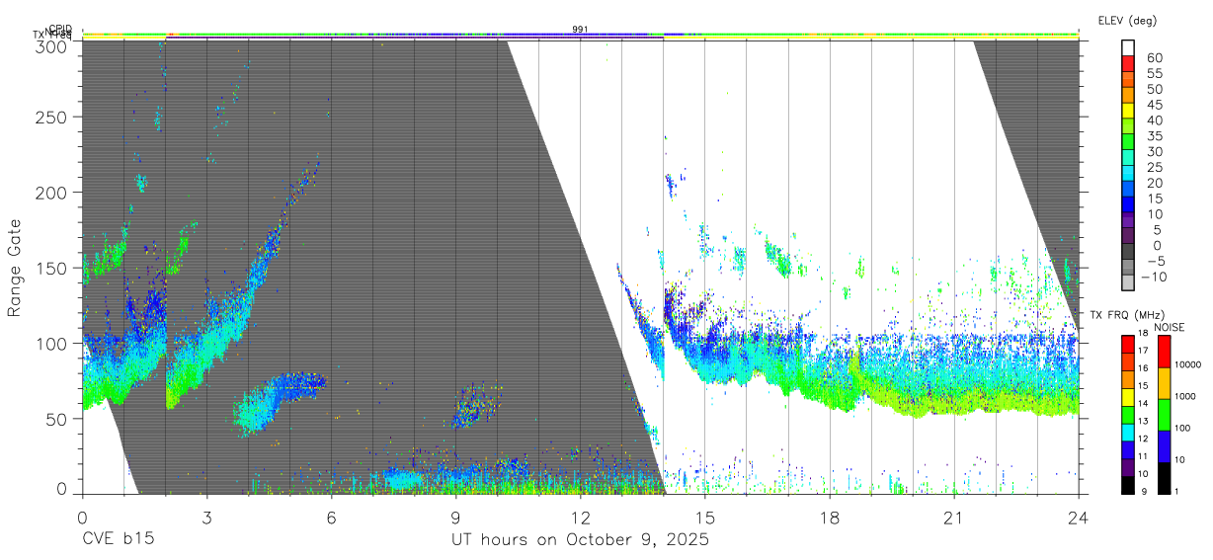Select the cyan segment of the TX FRQ bar
The image size is (1213, 560).
point(1128,432)
